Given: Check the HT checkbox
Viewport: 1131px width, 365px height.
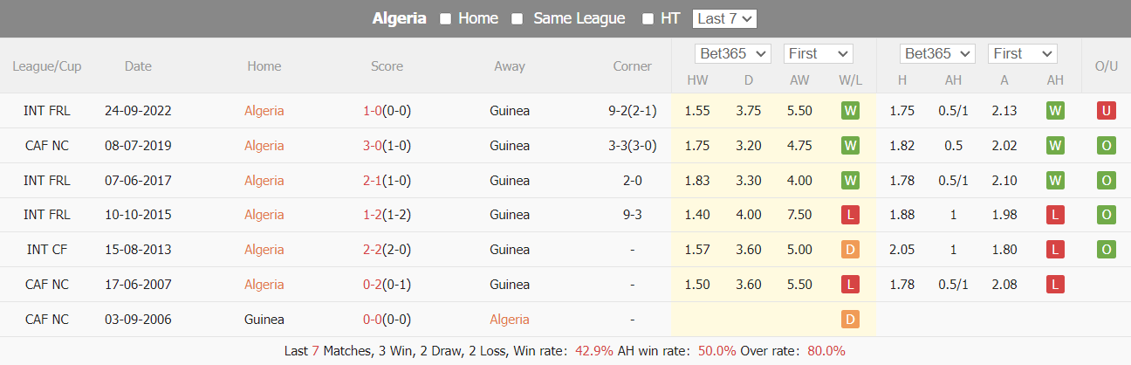Looking at the screenshot, I should [648, 18].
